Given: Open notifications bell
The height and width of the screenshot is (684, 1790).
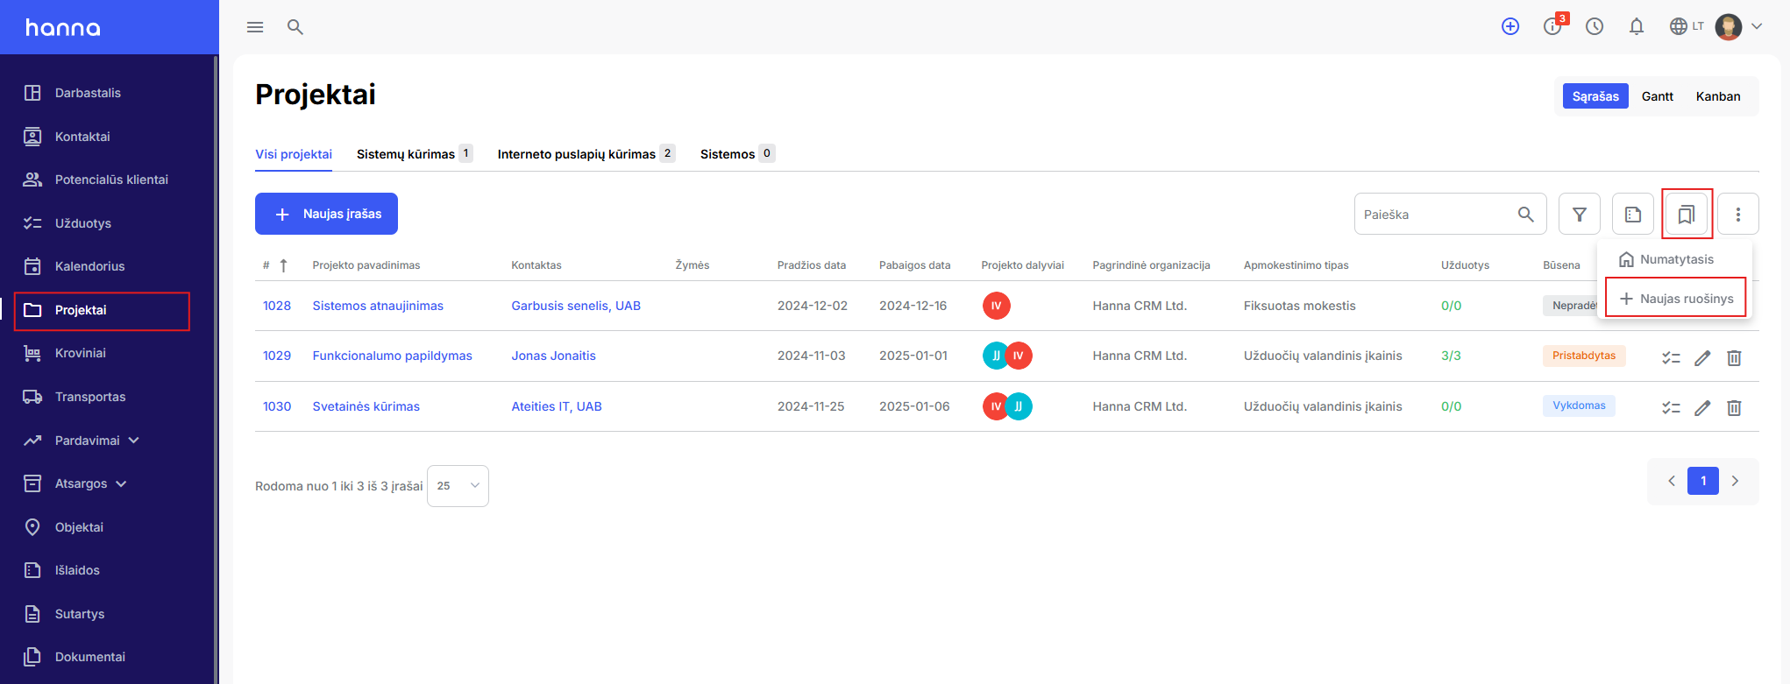Looking at the screenshot, I should pyautogui.click(x=1637, y=26).
